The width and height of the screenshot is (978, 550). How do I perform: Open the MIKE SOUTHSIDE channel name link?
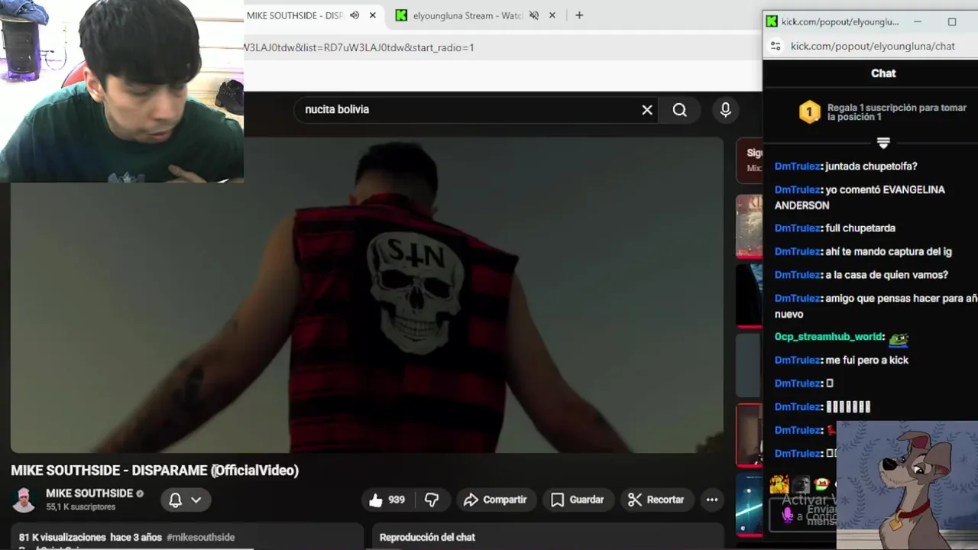tap(89, 493)
